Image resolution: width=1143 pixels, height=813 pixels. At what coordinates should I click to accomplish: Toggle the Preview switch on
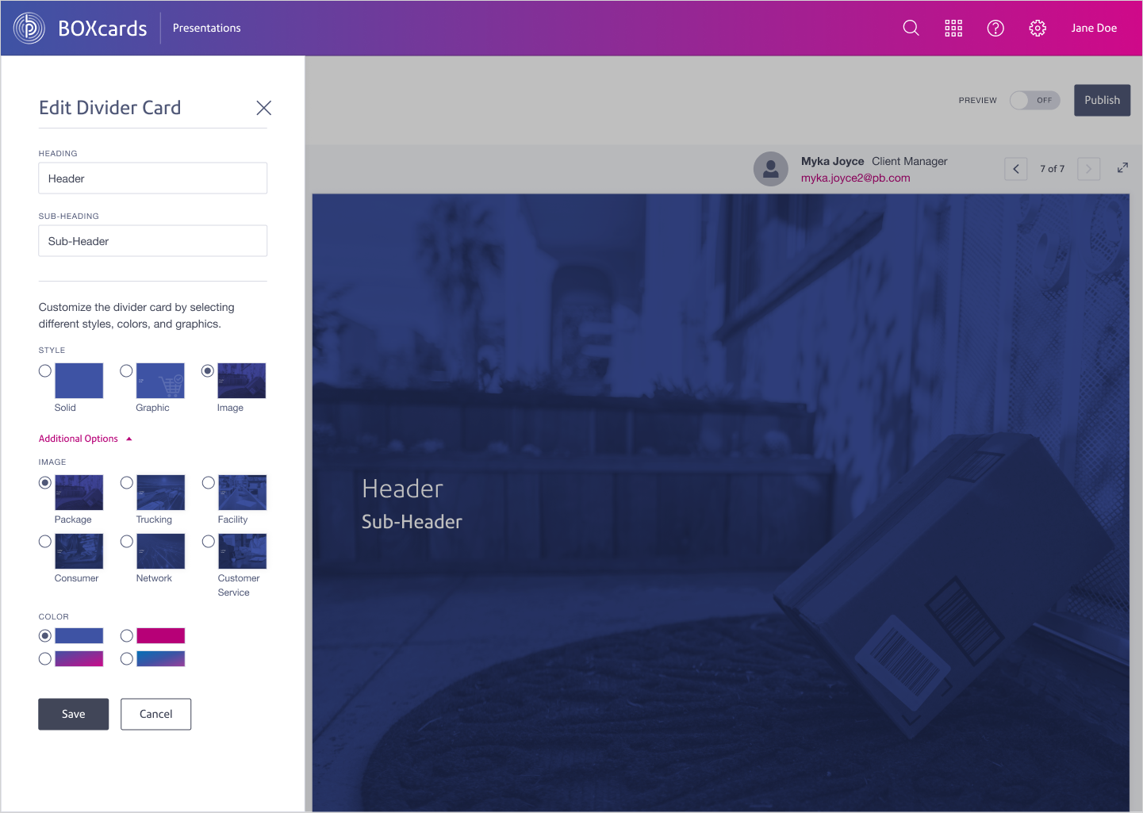click(x=1034, y=101)
